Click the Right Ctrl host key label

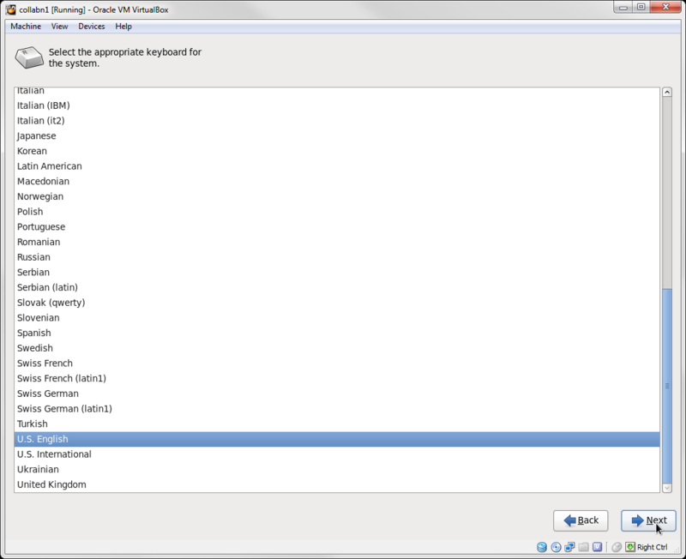point(653,547)
